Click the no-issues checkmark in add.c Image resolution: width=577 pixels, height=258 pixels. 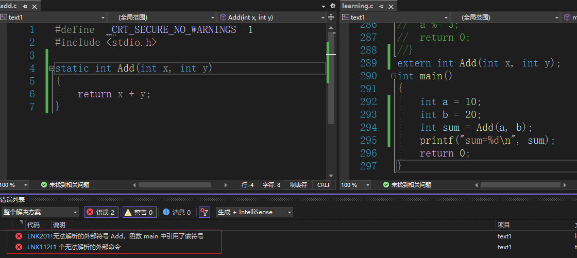pos(44,185)
